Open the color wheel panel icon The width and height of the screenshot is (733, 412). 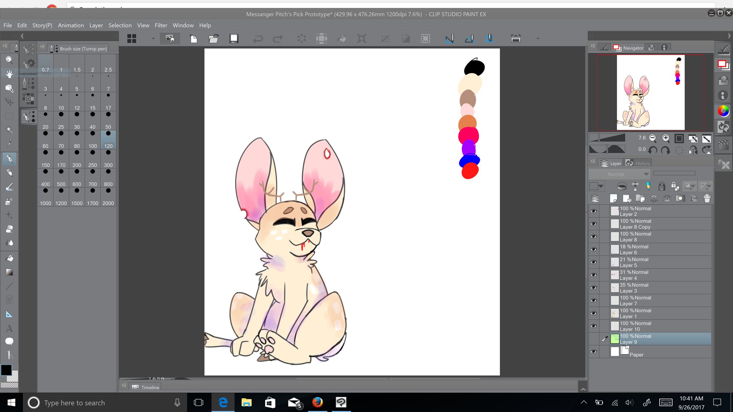(x=723, y=111)
